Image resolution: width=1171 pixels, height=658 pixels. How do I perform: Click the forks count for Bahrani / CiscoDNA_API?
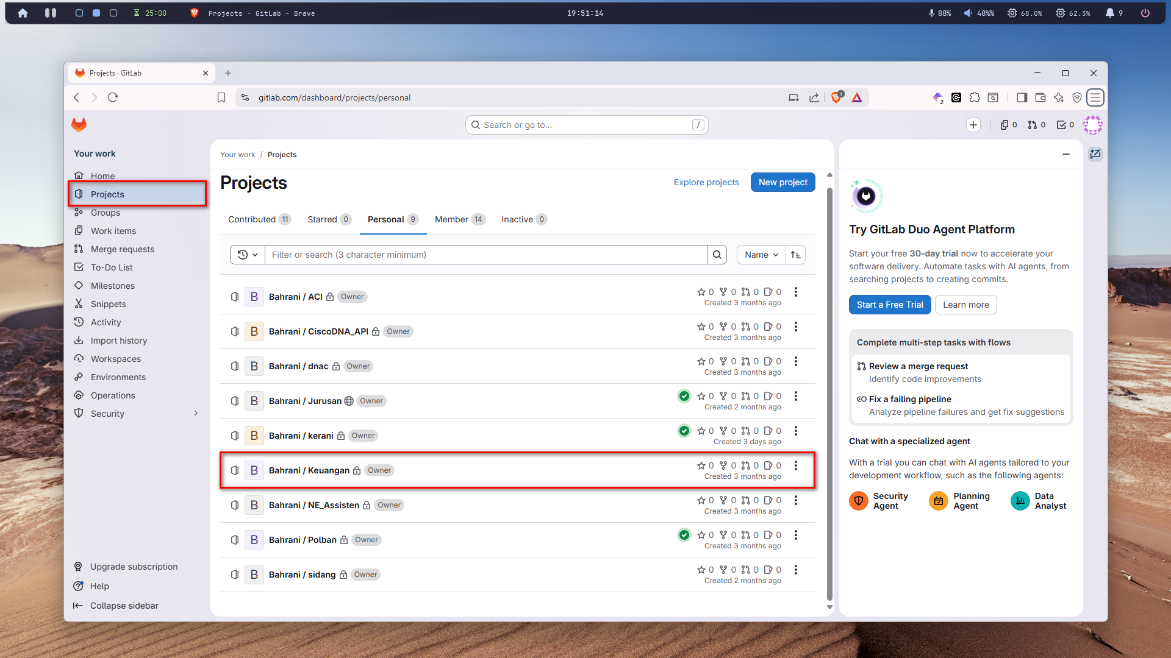(728, 327)
